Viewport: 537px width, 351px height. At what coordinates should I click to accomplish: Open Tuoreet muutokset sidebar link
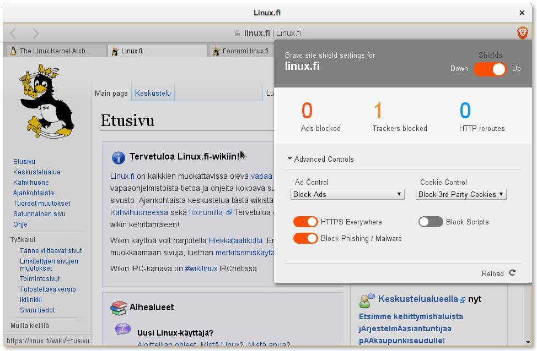(41, 204)
